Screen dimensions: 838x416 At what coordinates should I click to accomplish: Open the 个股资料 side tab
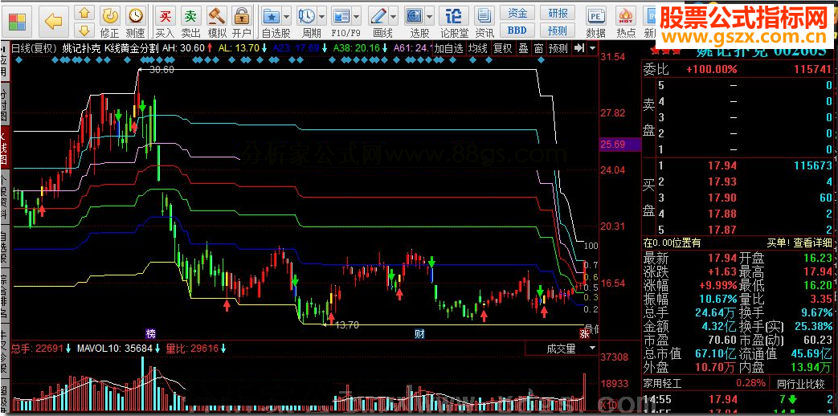[4, 197]
